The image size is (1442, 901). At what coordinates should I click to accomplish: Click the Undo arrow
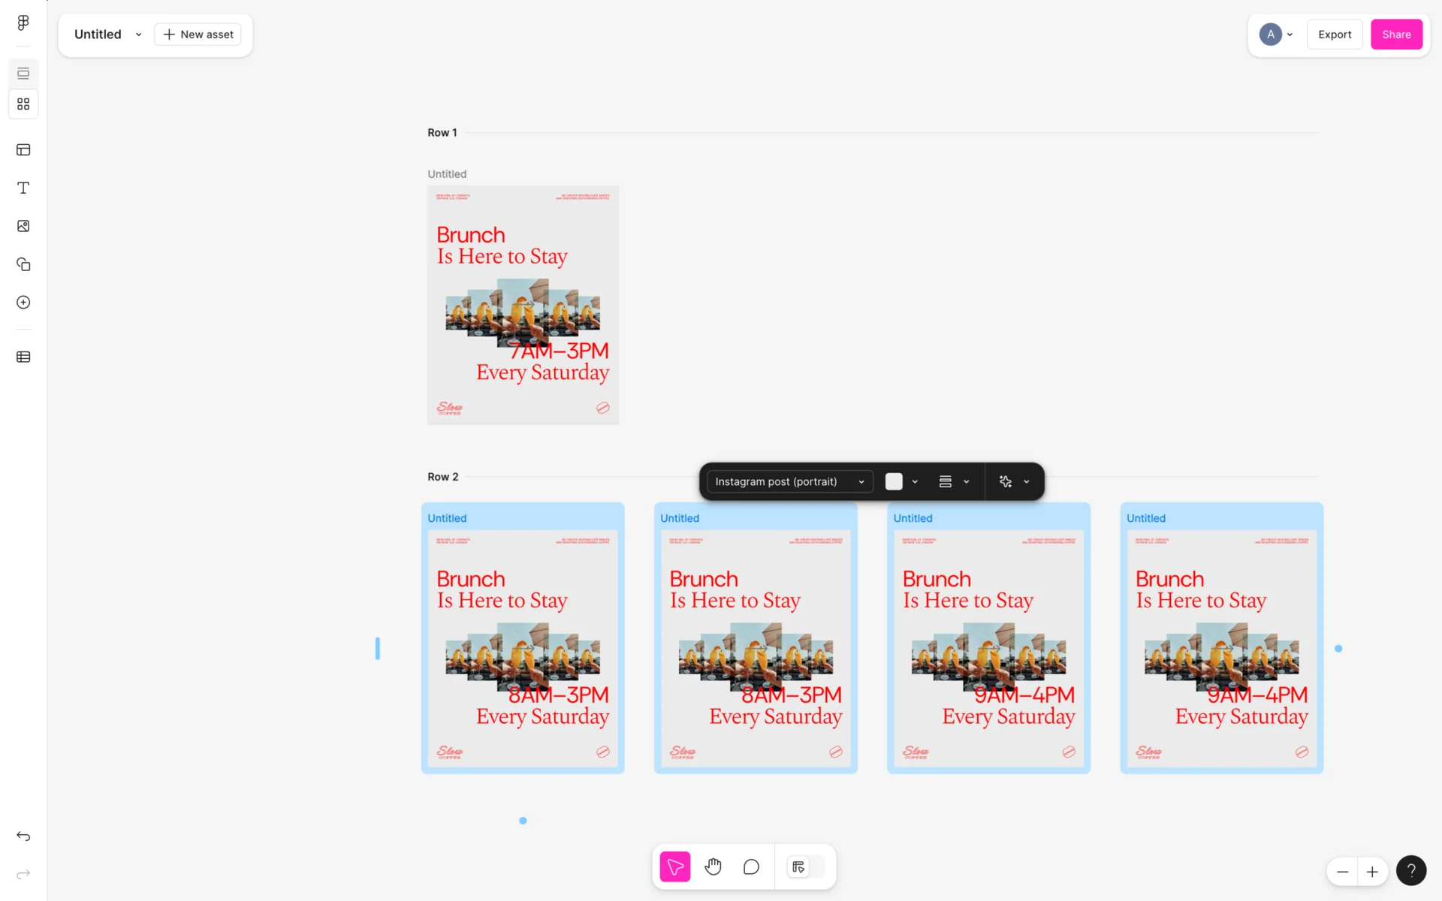[x=23, y=836]
